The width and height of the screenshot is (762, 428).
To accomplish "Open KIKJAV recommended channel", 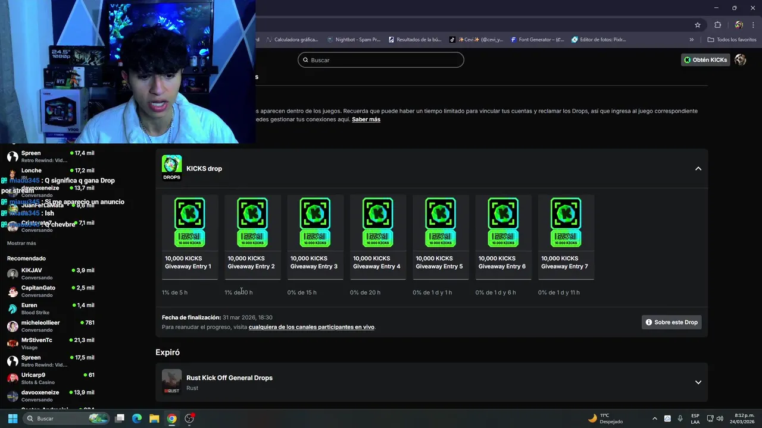I will tap(51, 274).
